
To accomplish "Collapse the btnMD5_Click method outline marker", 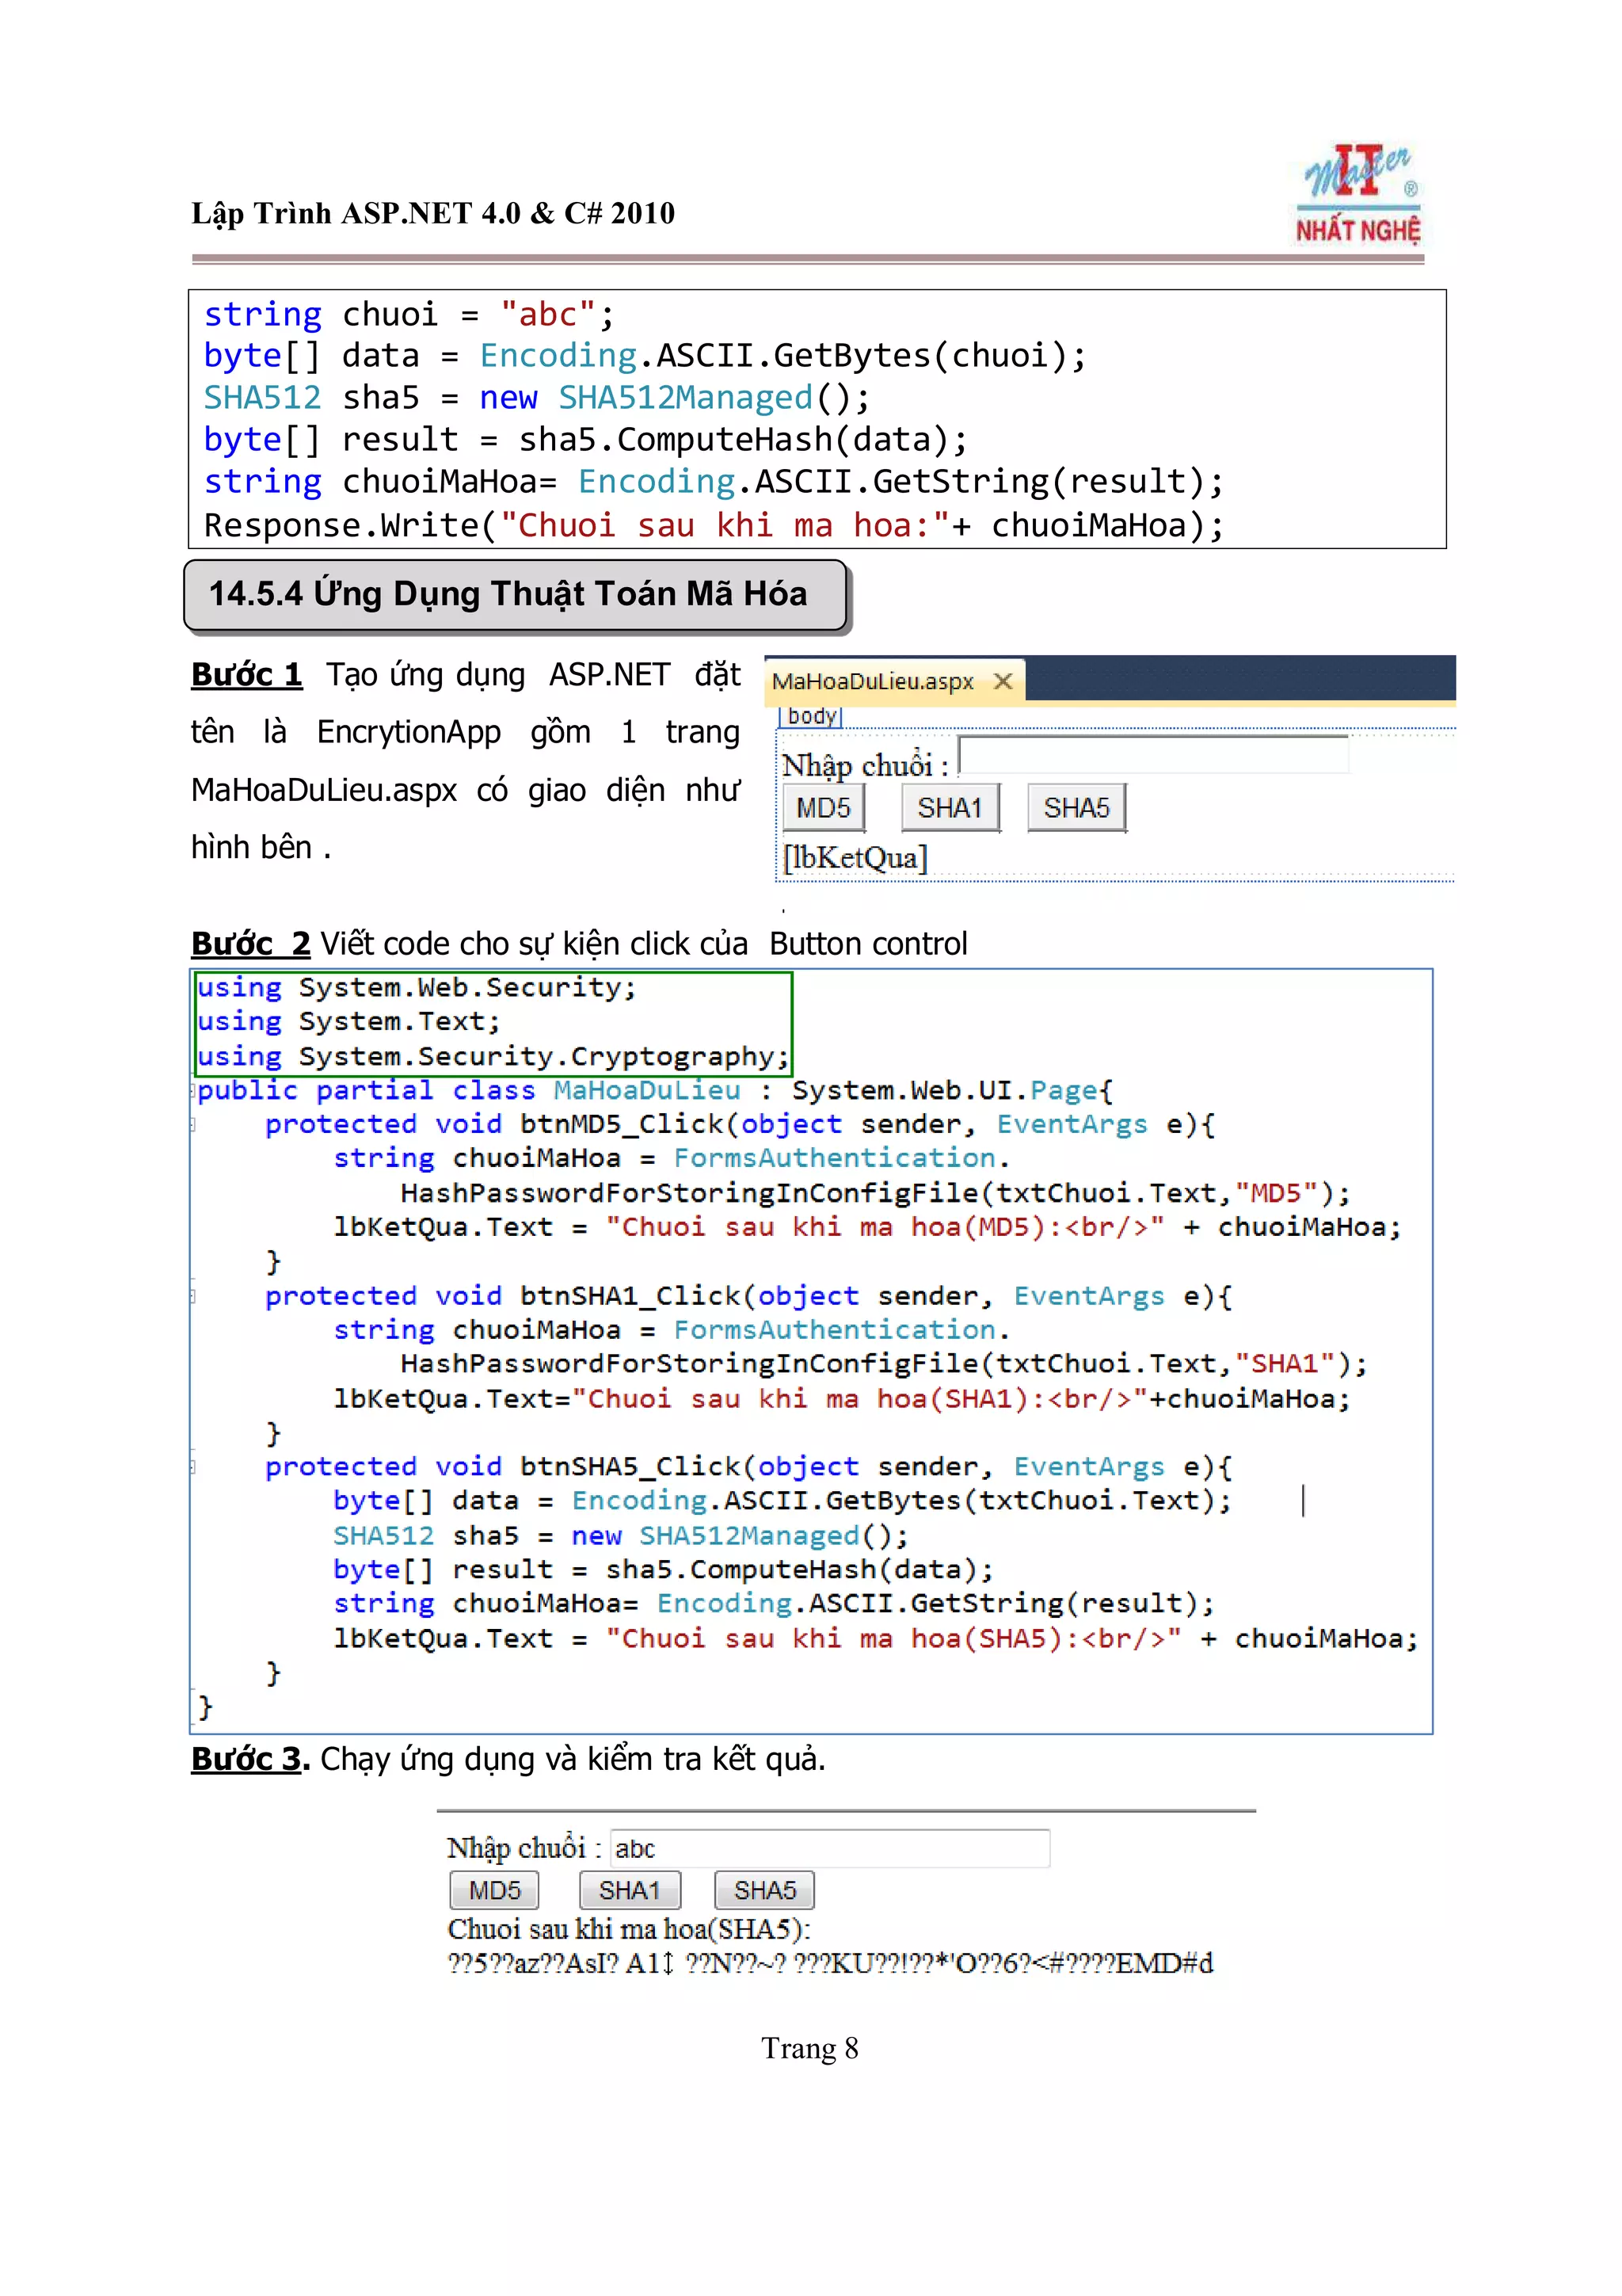I will coord(193,1125).
